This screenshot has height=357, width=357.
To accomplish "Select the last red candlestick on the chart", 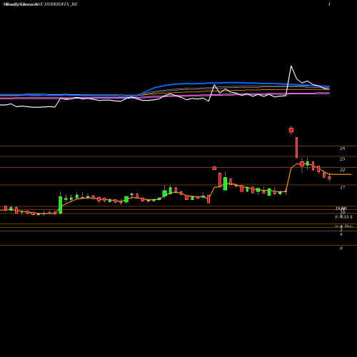I will 329,178.
